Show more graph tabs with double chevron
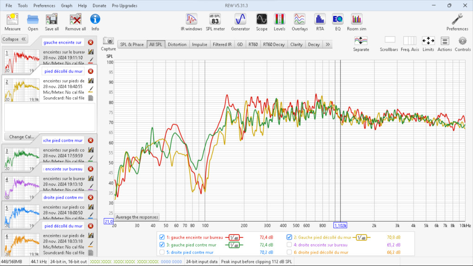The image size is (473, 266). pos(327,44)
